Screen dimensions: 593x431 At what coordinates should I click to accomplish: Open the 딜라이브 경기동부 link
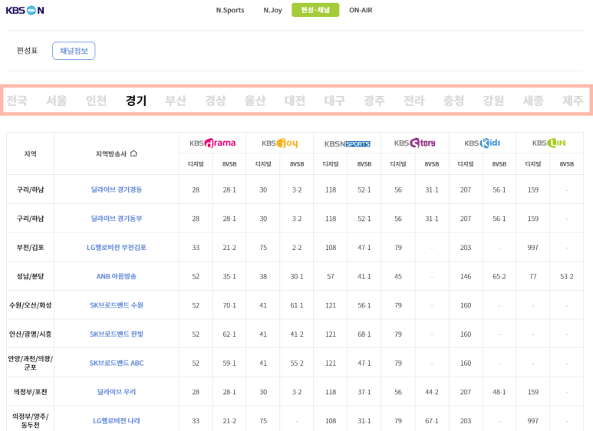tap(117, 219)
